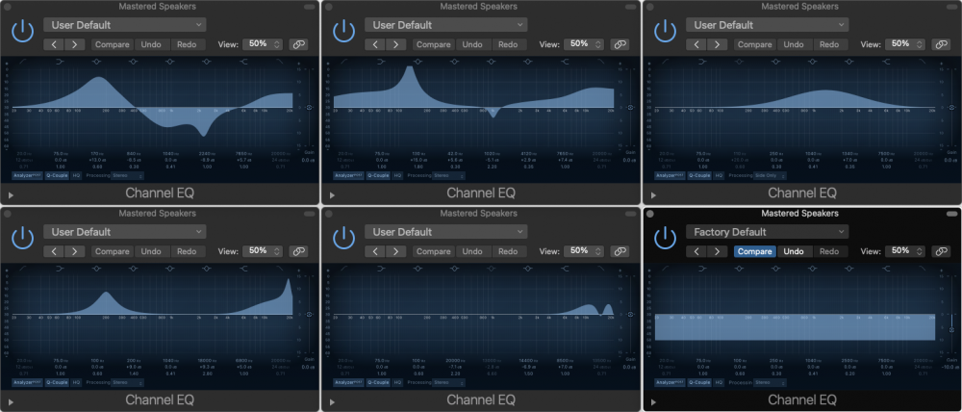The height and width of the screenshot is (412, 962).
Task: Click Undo in Factory Default EQ window
Action: pyautogui.click(x=794, y=251)
